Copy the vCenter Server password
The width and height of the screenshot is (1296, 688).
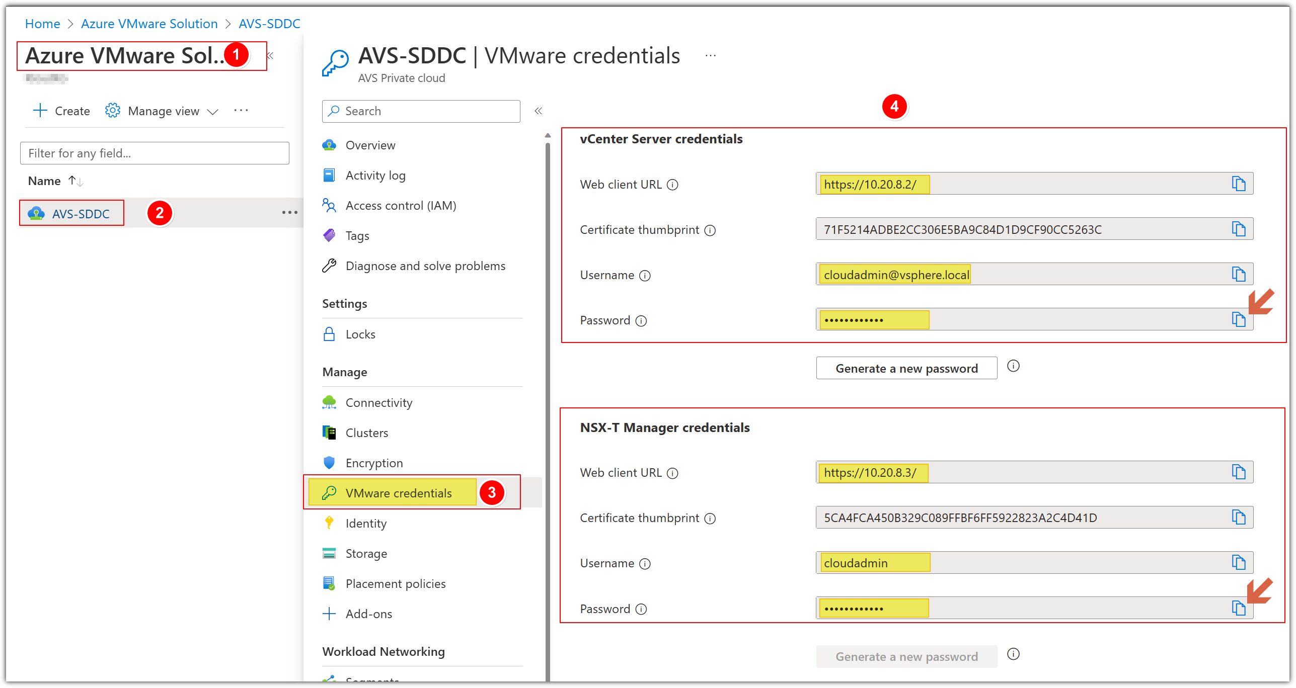(x=1240, y=319)
